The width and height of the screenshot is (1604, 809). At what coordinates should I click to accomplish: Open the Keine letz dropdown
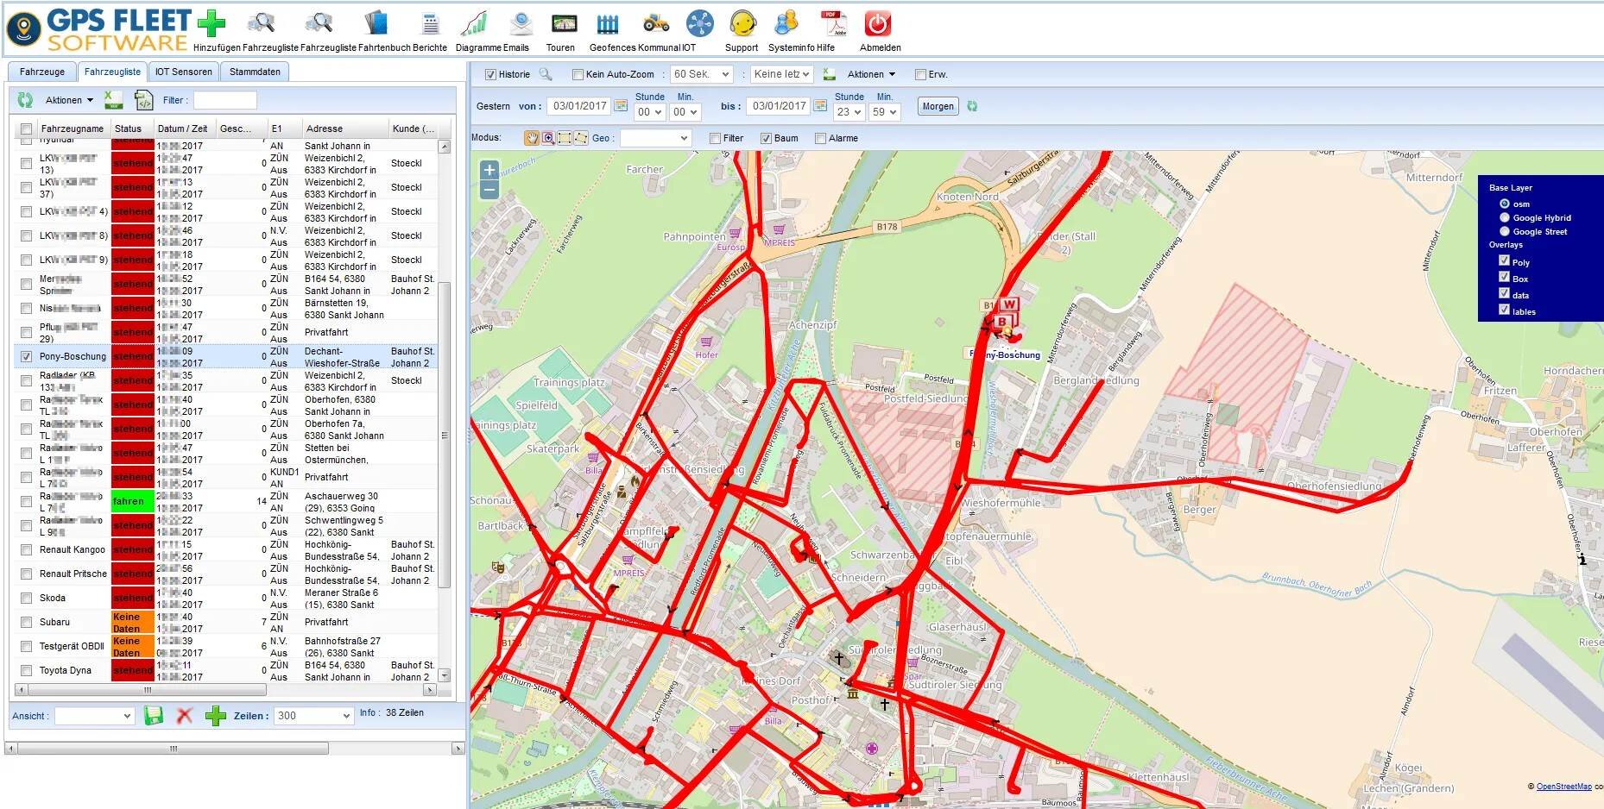pyautogui.click(x=781, y=74)
